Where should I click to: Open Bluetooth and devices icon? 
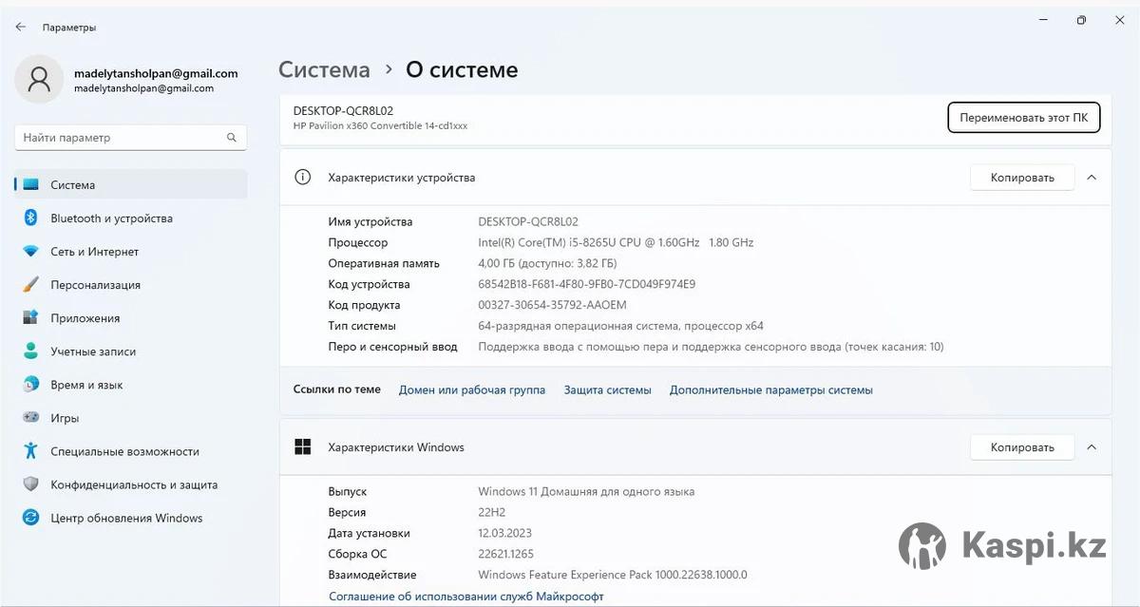tap(30, 218)
